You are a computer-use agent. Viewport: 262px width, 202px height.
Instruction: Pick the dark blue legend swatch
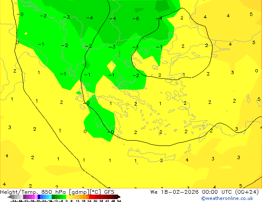(x=39, y=197)
